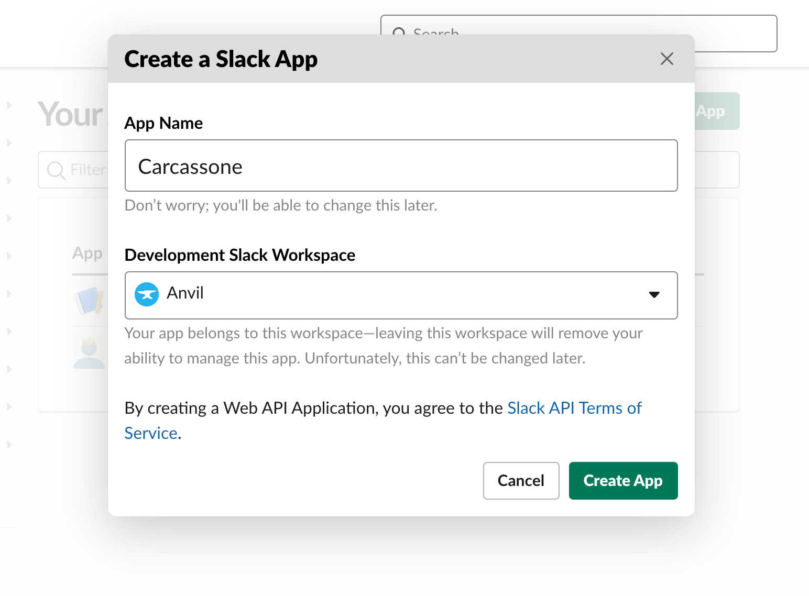Expand the topmost left sidebar arrow
Image resolution: width=809 pixels, height=596 pixels.
[x=9, y=105]
